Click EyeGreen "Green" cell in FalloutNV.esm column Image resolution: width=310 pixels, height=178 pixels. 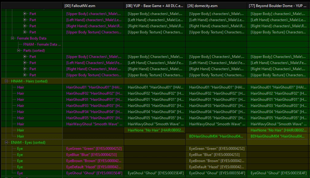(93, 148)
